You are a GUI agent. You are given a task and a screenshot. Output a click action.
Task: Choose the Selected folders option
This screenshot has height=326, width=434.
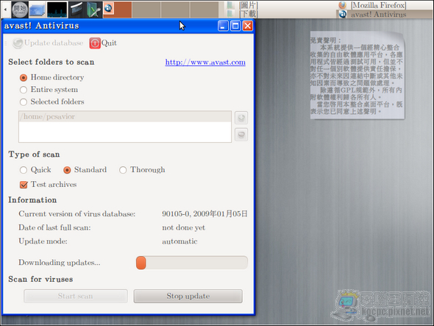(24, 102)
